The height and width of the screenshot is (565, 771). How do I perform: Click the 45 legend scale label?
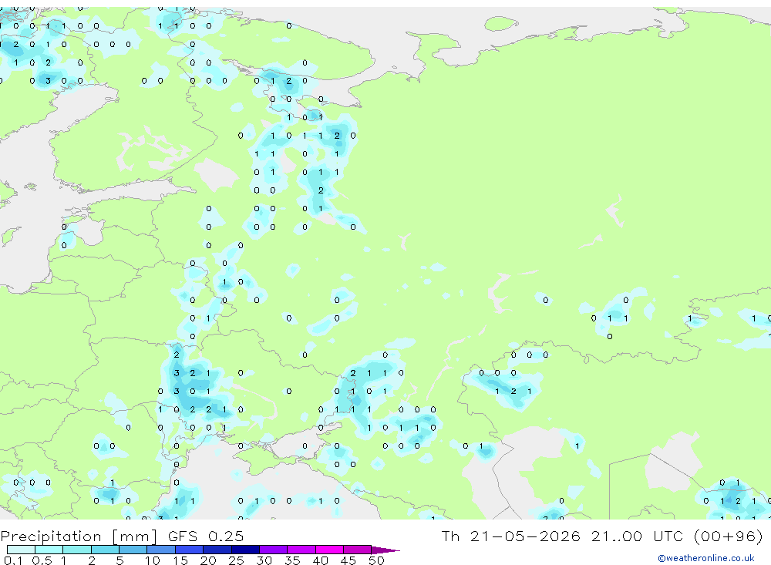[348, 560]
